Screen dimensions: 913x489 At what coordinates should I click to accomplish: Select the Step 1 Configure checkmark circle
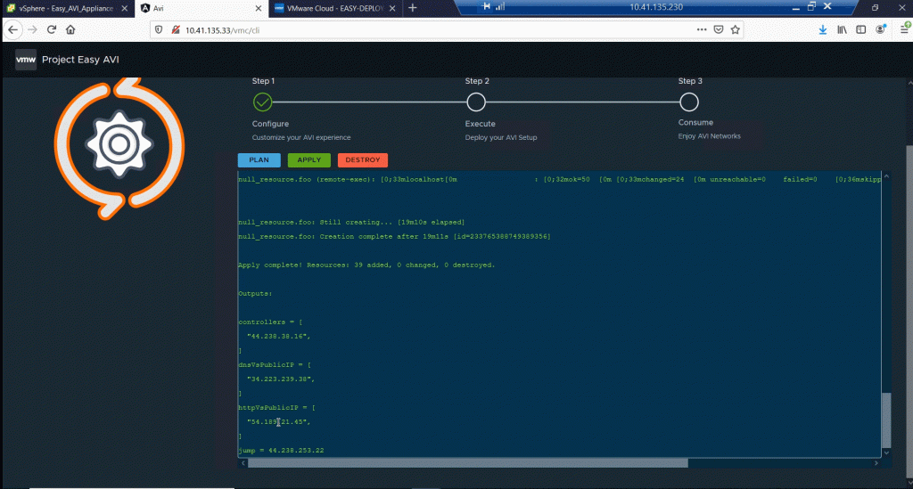[x=262, y=102]
